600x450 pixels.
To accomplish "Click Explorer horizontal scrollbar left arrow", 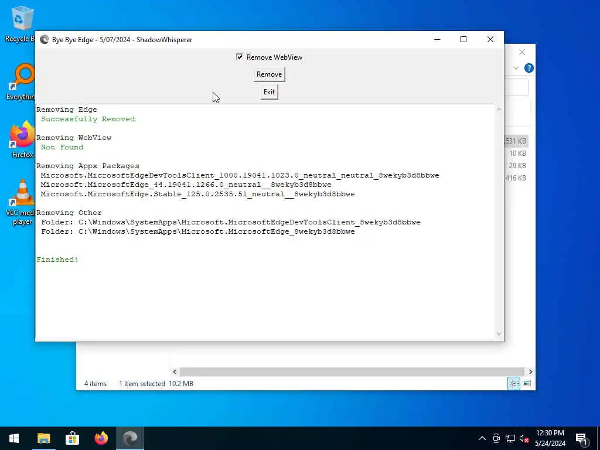I will tap(175, 371).
